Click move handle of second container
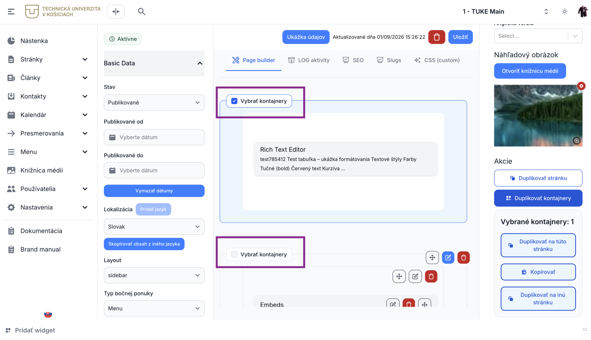Screen dimensions: 591x340 (432, 257)
